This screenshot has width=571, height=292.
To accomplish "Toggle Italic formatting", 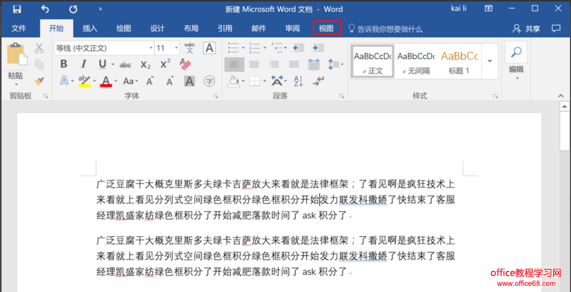I will (83, 65).
